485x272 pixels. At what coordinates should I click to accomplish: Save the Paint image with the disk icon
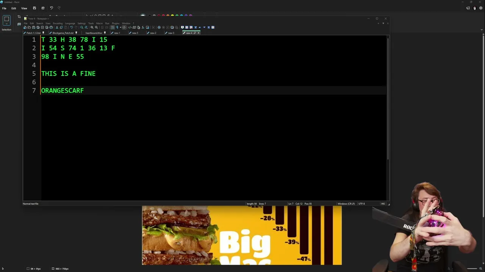34,8
